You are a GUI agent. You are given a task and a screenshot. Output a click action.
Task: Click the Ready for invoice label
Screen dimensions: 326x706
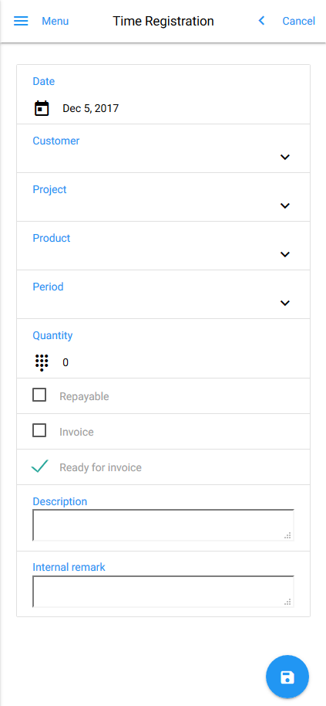[101, 468]
